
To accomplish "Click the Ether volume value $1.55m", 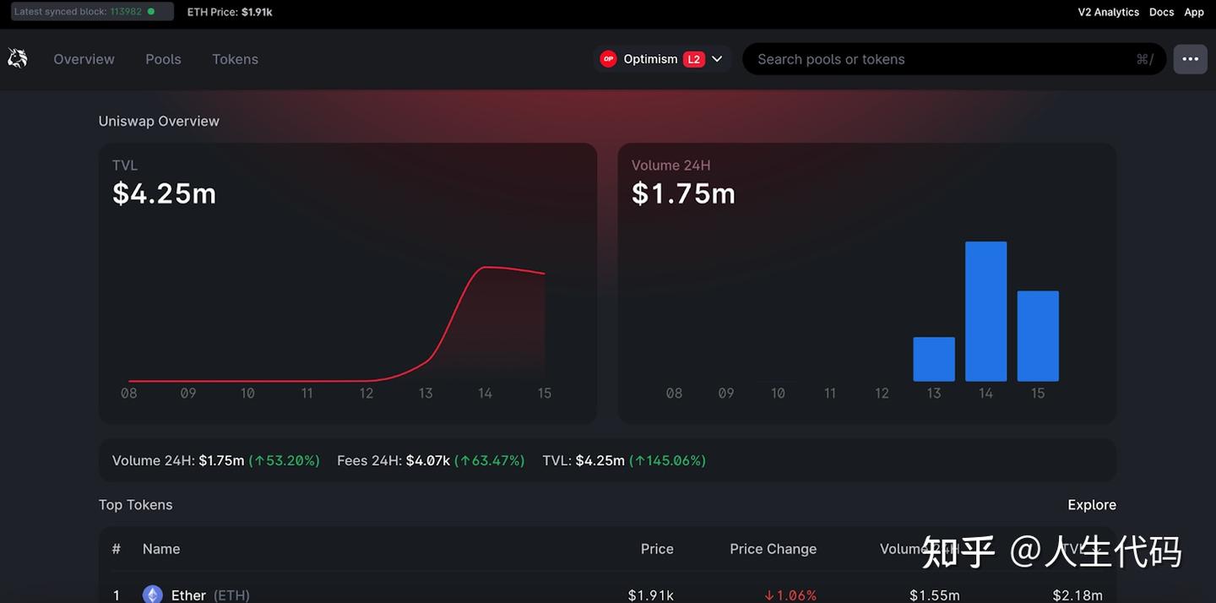I will pos(935,595).
